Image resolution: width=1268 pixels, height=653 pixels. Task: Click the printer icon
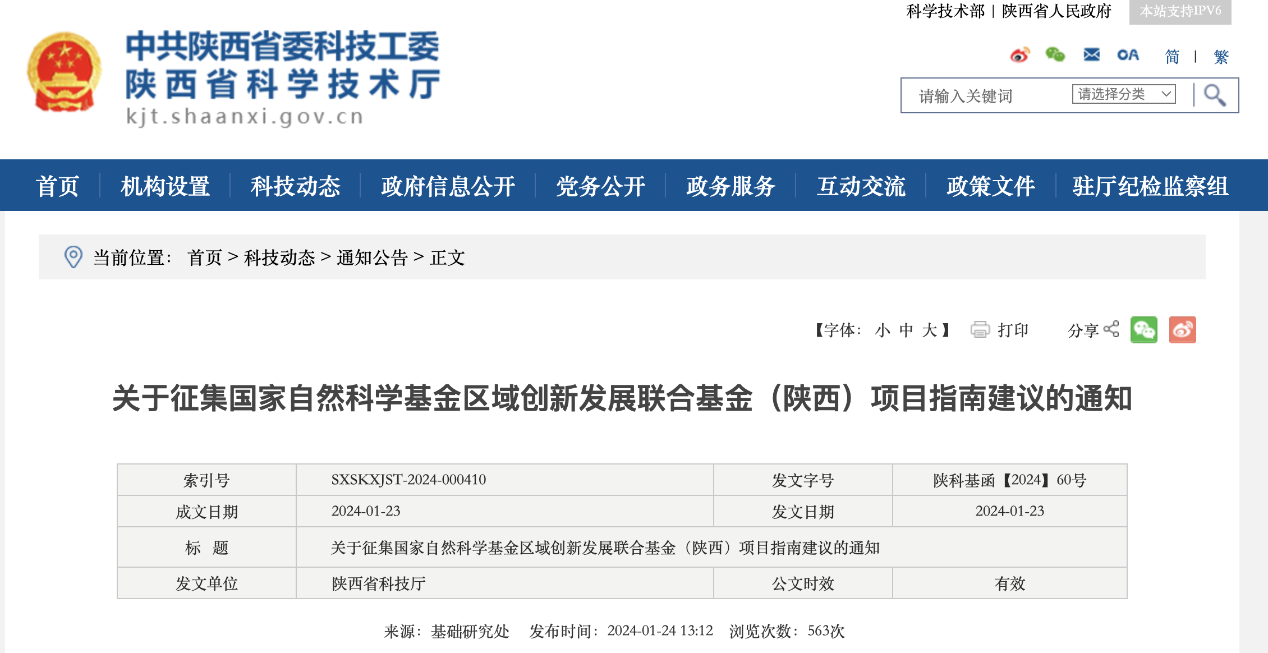coord(980,329)
